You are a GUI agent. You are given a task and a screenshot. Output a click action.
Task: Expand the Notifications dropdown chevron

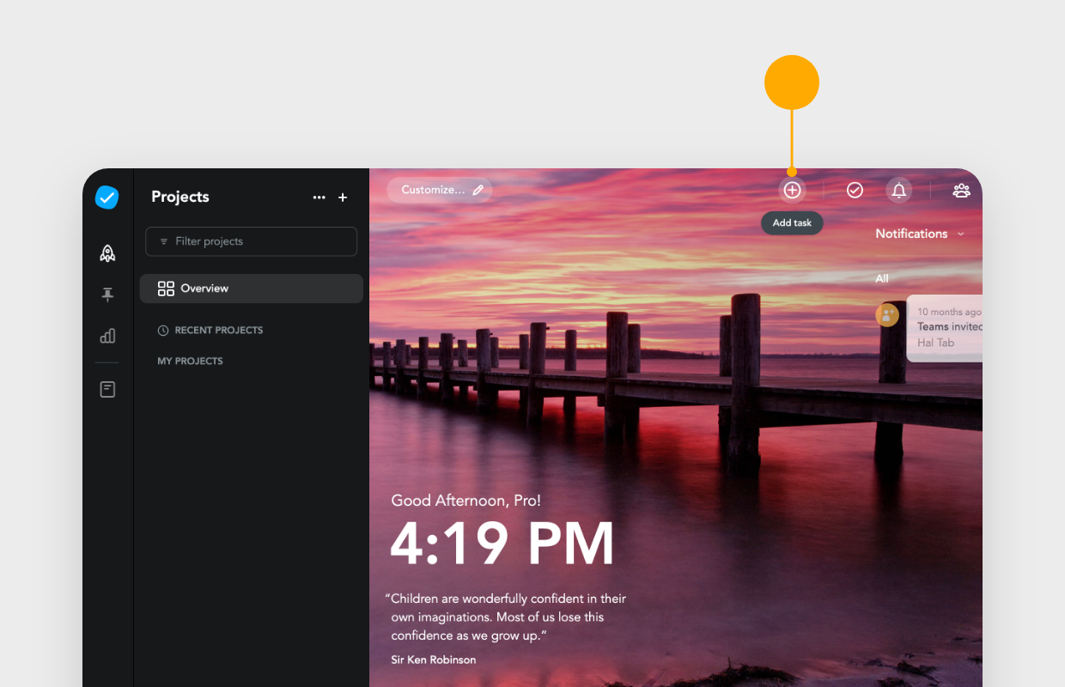coord(960,234)
